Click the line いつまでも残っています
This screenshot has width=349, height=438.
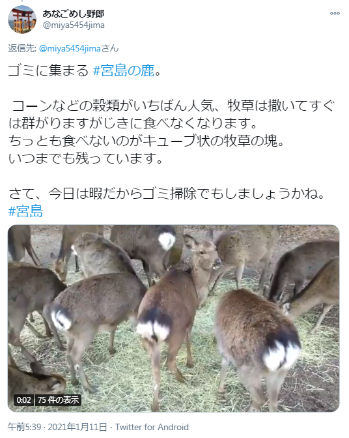click(85, 158)
